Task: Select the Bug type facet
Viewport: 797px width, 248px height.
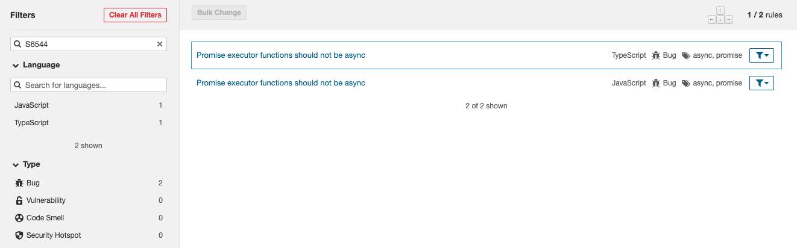Action: click(x=89, y=183)
